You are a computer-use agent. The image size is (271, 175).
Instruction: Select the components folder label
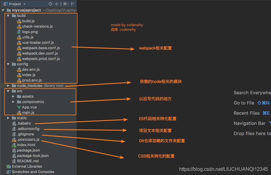[33, 102]
